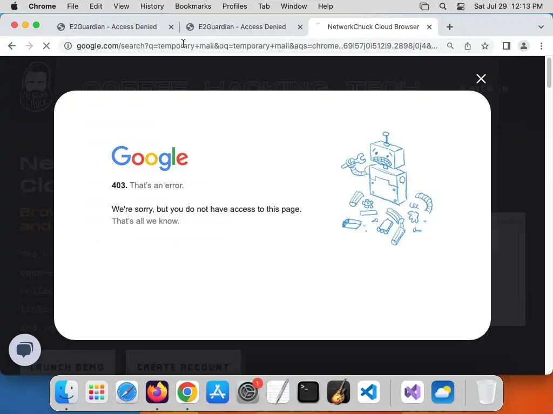Open Control Center in menu bar
Screen dimensions: 553x414
[x=461, y=6]
